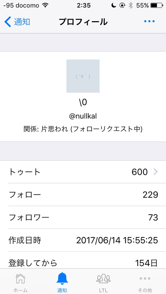The width and height of the screenshot is (166, 294).
Task: Tap the Wi-Fi icon in status bar
Action: (x=45, y=5)
